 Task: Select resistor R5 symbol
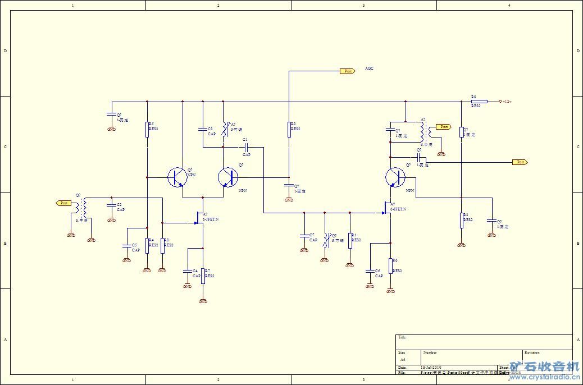(x=147, y=129)
